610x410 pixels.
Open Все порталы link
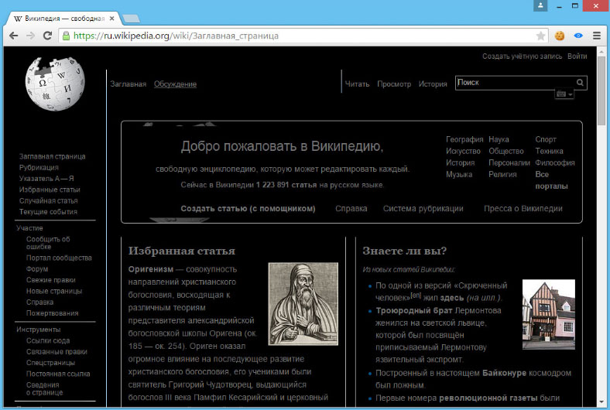coord(552,180)
